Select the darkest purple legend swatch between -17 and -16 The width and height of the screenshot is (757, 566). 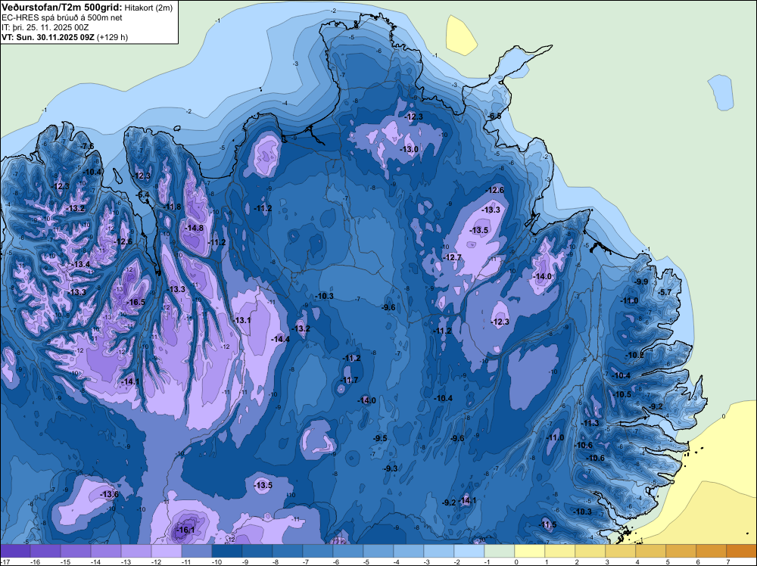point(15,551)
